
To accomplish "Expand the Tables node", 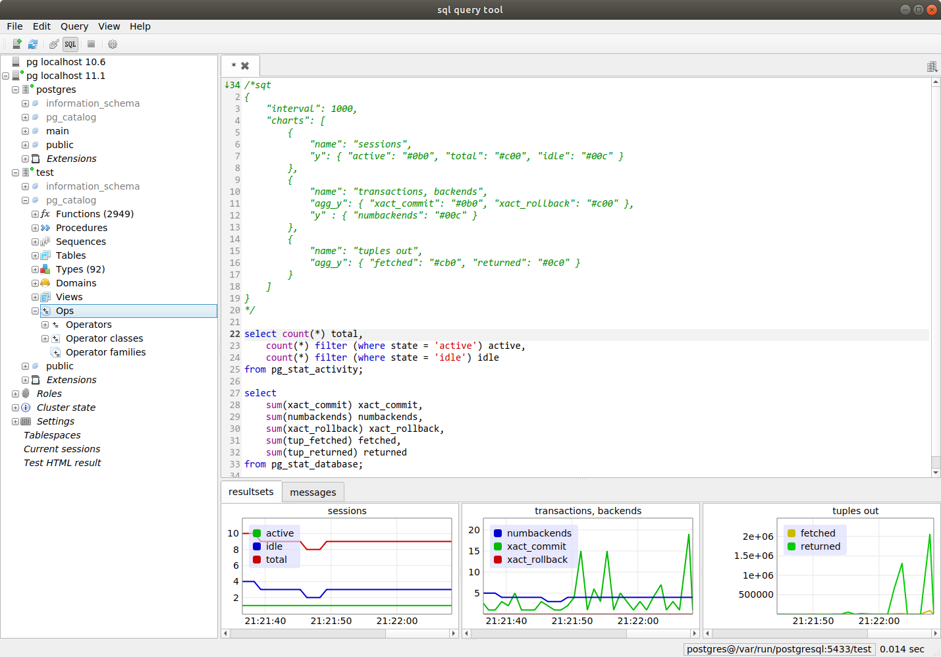I will click(35, 255).
